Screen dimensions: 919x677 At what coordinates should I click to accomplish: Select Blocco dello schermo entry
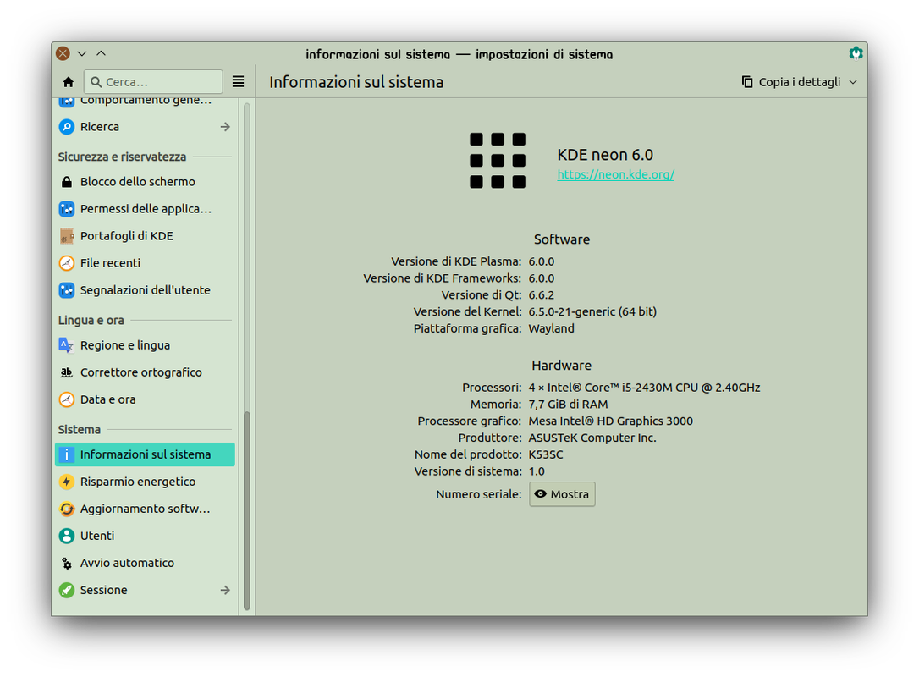click(x=145, y=182)
